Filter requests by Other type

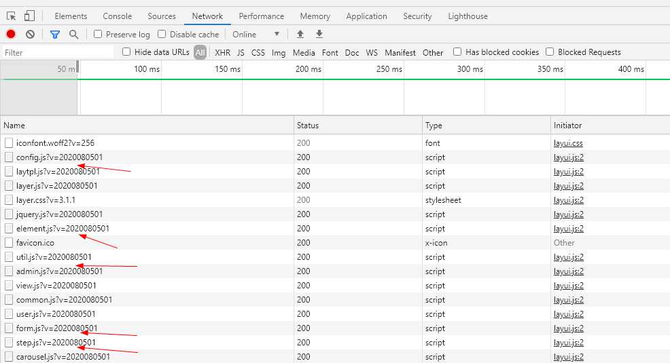coord(432,52)
